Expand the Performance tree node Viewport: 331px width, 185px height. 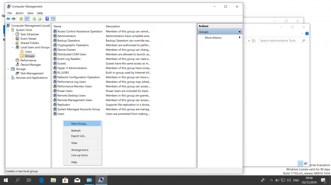pyautogui.click(x=13, y=60)
